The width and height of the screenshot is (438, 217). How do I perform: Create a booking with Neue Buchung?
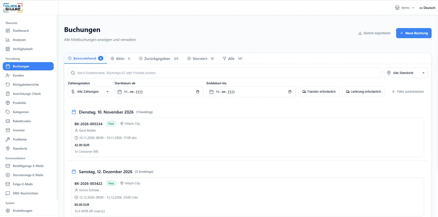point(414,33)
